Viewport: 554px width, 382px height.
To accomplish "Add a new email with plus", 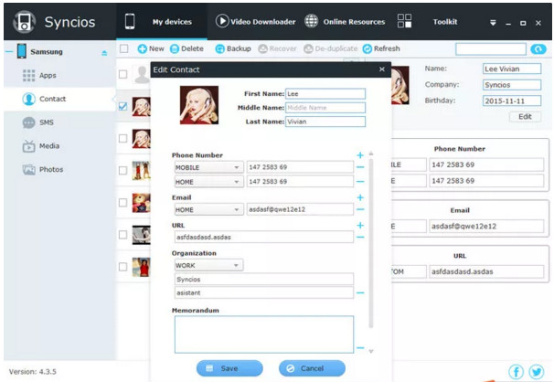I will 360,197.
